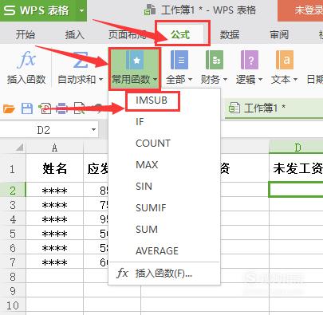Screen dimensions: 323x315
Task: Click the print icon in quick toolbar
Action: coord(61,108)
